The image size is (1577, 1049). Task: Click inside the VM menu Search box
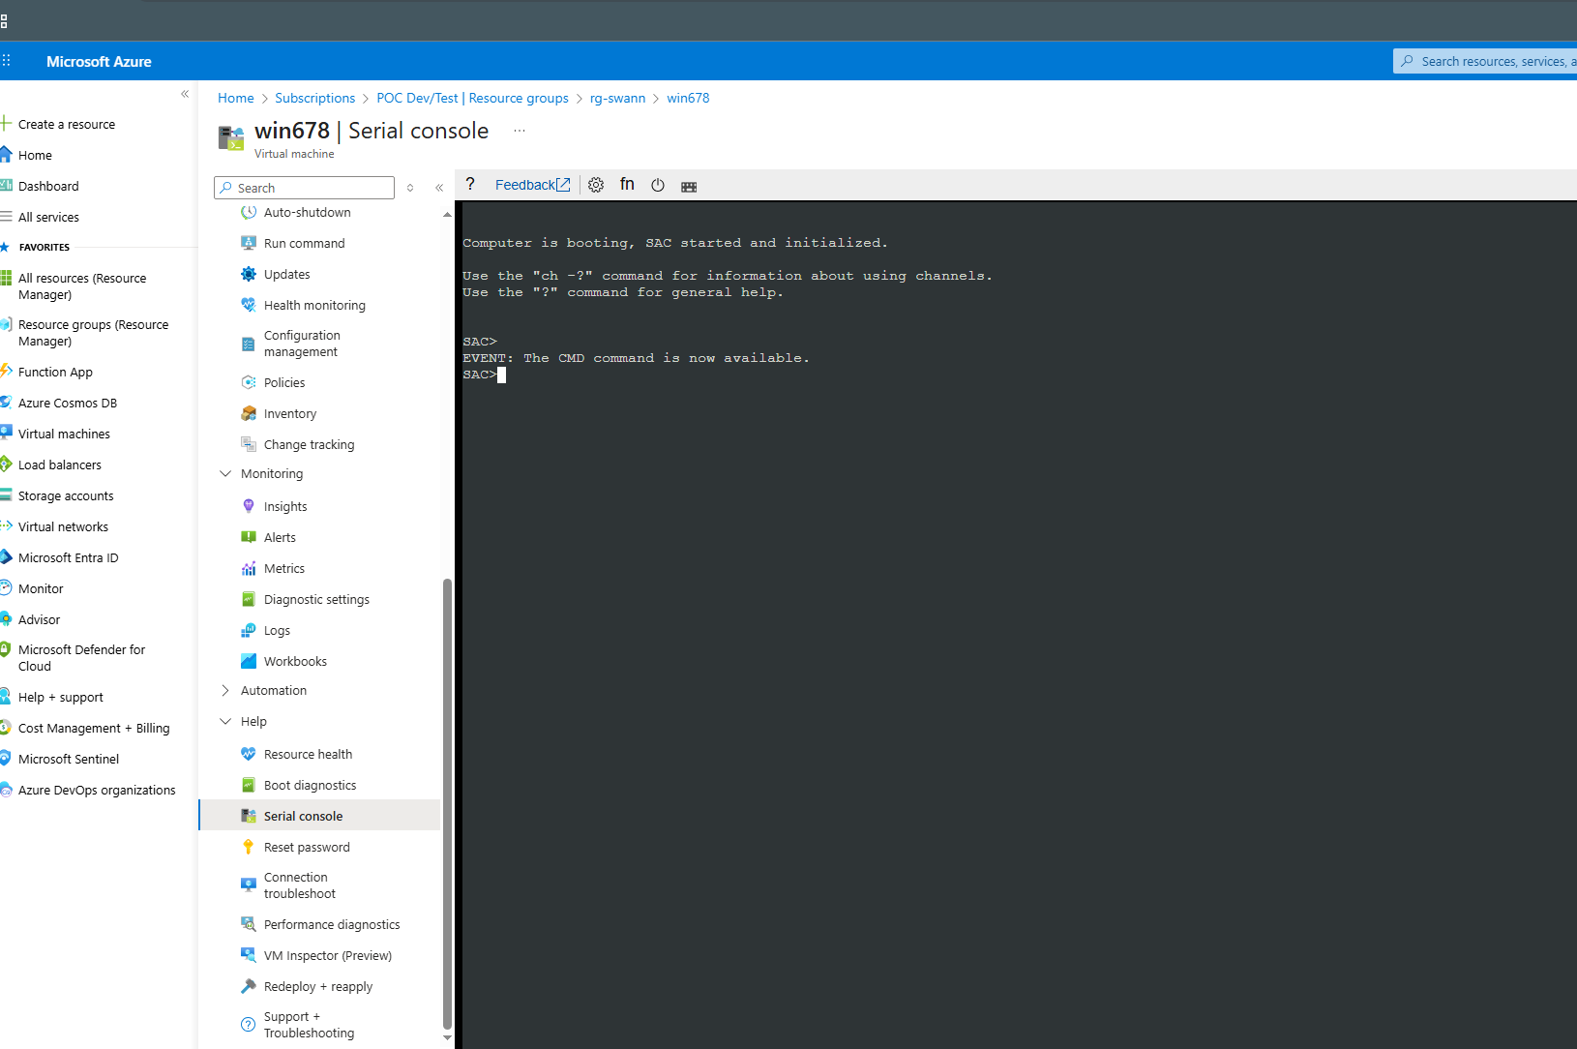point(310,187)
